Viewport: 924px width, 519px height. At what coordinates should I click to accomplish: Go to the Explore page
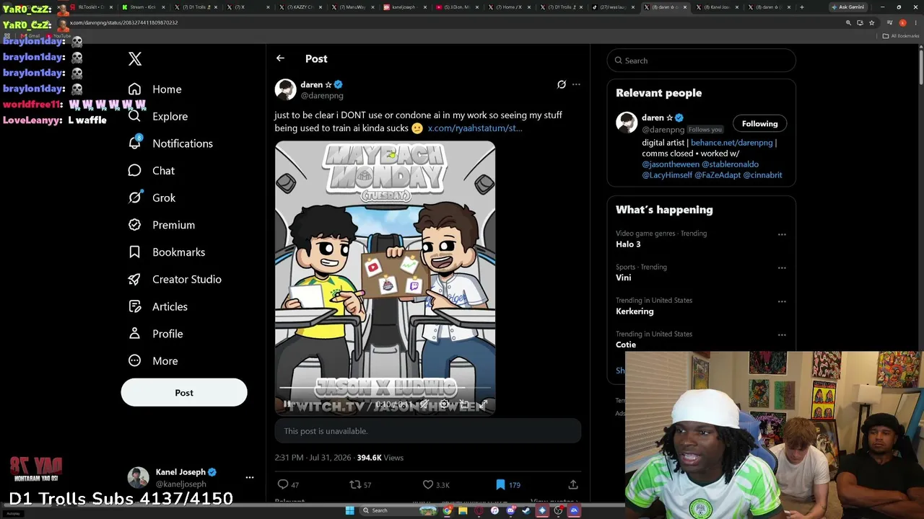click(157, 116)
